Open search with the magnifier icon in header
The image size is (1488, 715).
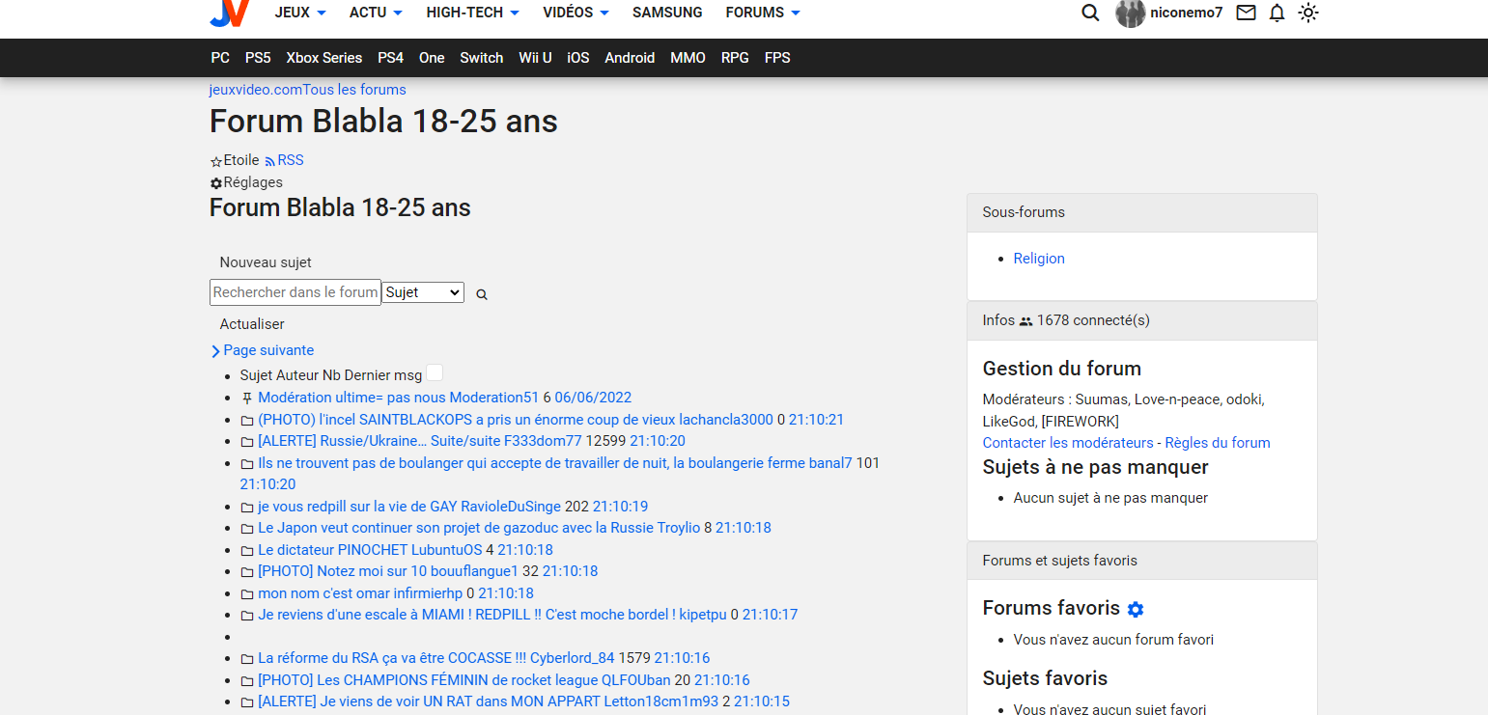click(1090, 13)
